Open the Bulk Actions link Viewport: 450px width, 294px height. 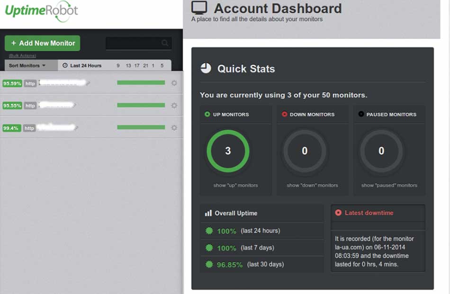point(22,56)
